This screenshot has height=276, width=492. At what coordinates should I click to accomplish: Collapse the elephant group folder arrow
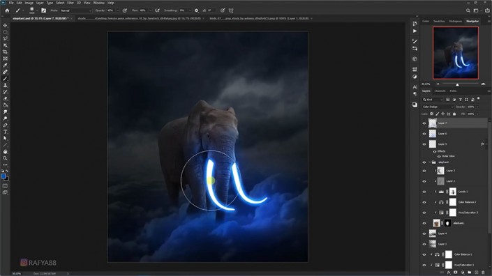pos(430,162)
